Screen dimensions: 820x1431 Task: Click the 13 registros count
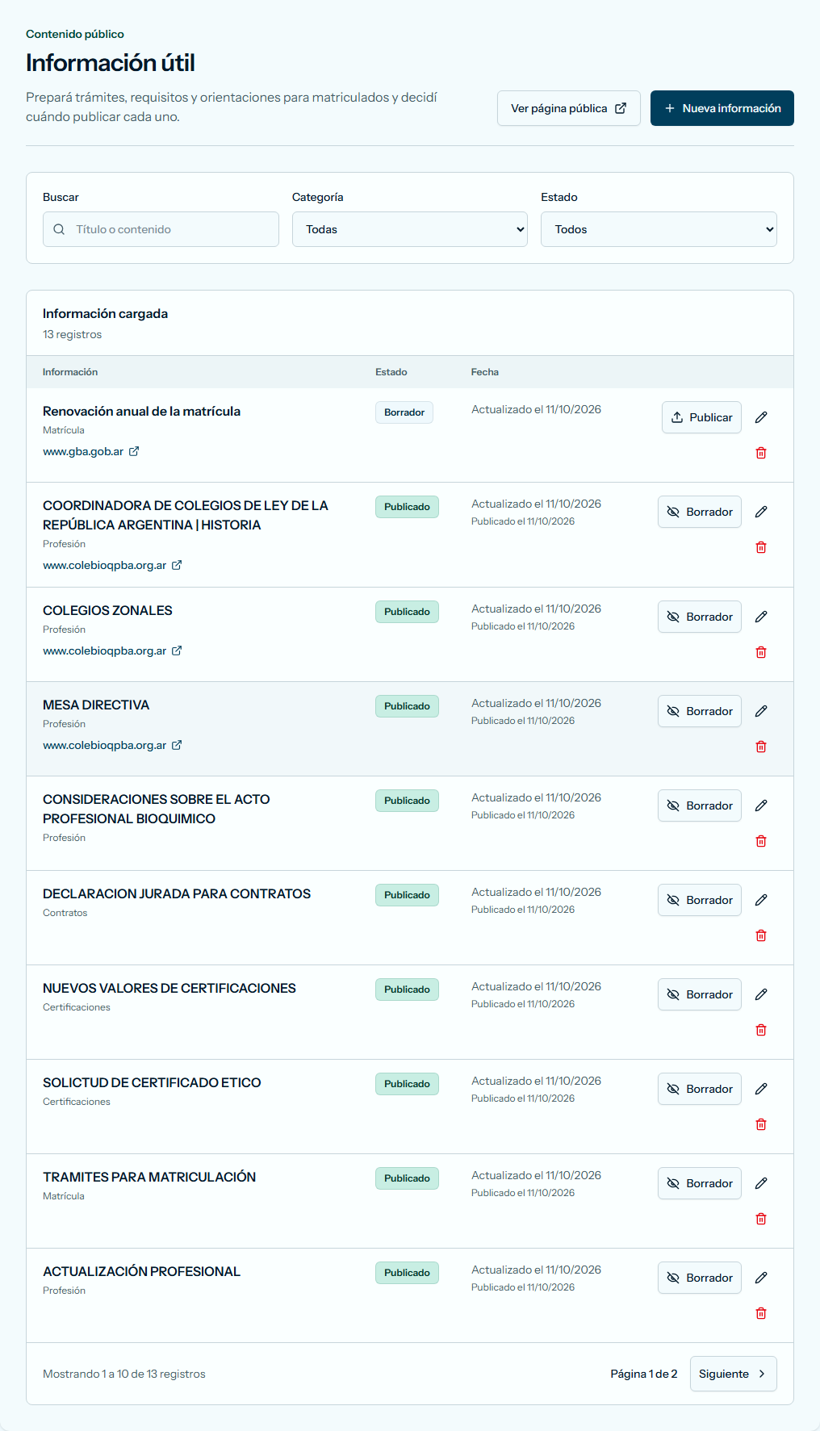pyautogui.click(x=73, y=335)
